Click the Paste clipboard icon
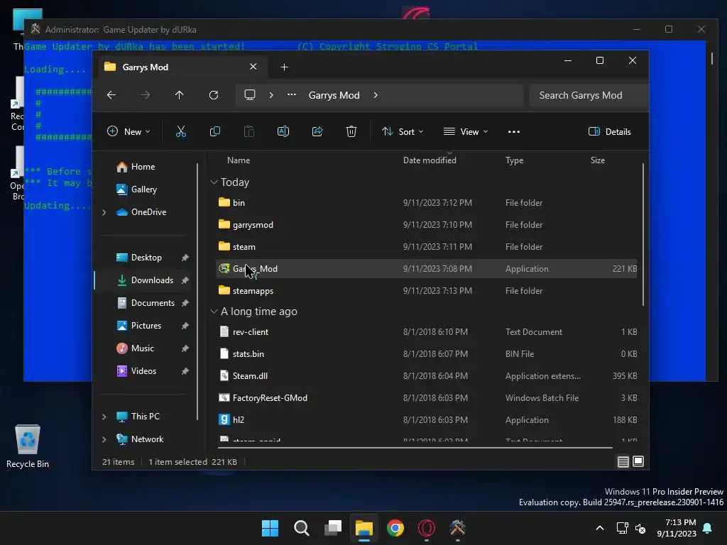 coord(249,131)
